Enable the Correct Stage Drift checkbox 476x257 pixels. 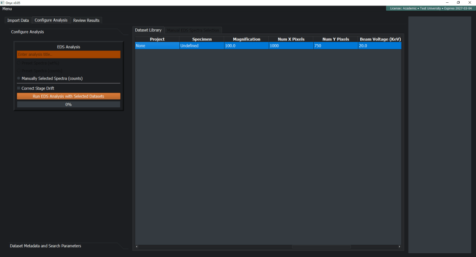[19, 88]
